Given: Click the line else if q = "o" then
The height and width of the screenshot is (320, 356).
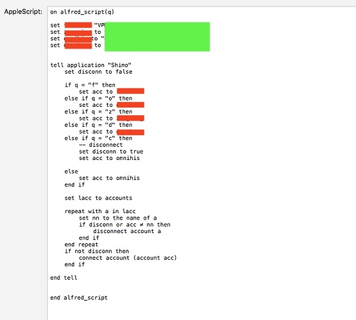Looking at the screenshot, I should 98,99.
